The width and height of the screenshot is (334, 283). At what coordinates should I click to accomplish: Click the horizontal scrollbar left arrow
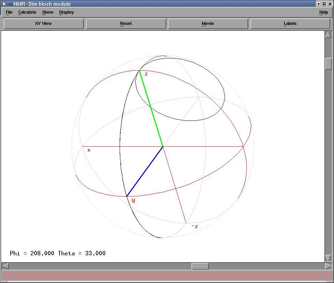(x=5, y=266)
